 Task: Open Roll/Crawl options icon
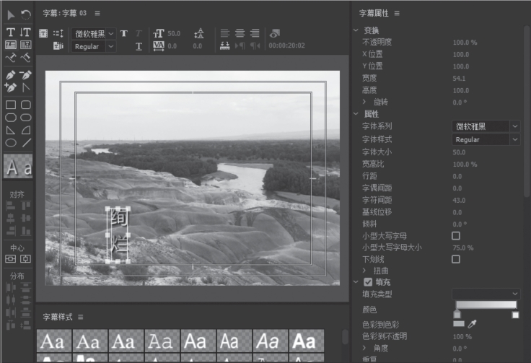(x=58, y=33)
